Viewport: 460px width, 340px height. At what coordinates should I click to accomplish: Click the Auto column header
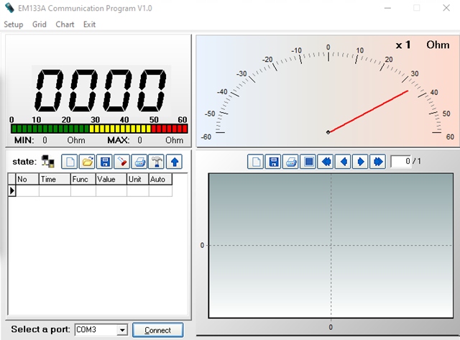pos(160,179)
